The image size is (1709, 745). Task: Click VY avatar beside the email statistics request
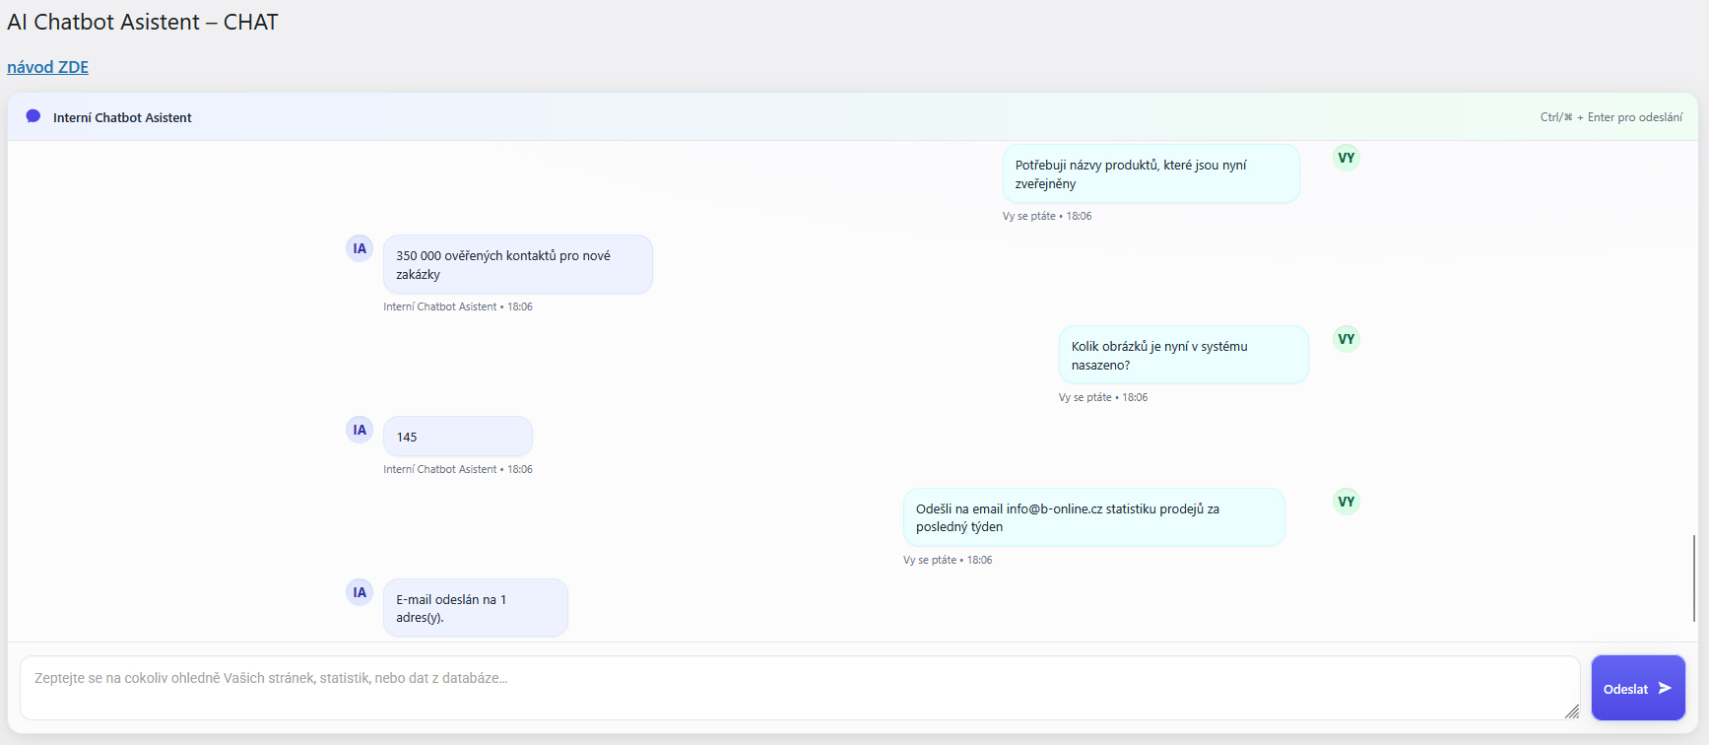[x=1346, y=502]
